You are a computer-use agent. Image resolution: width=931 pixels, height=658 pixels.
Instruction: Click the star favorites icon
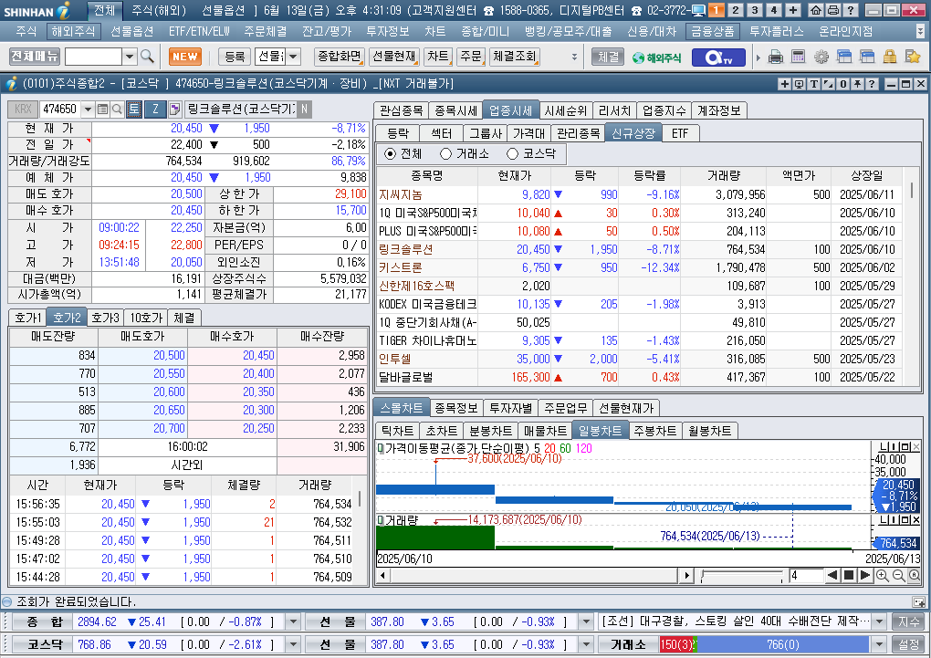[913, 57]
